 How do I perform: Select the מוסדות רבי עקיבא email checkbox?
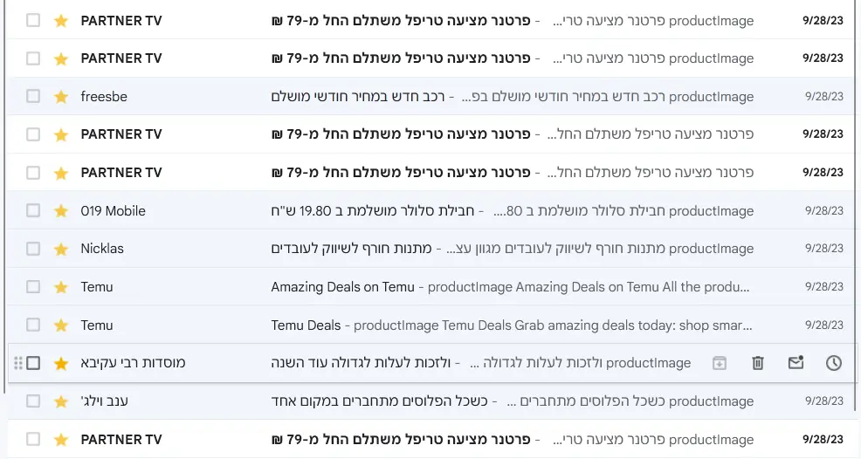(33, 363)
